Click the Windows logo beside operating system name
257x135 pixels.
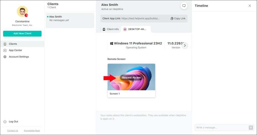coord(111,43)
